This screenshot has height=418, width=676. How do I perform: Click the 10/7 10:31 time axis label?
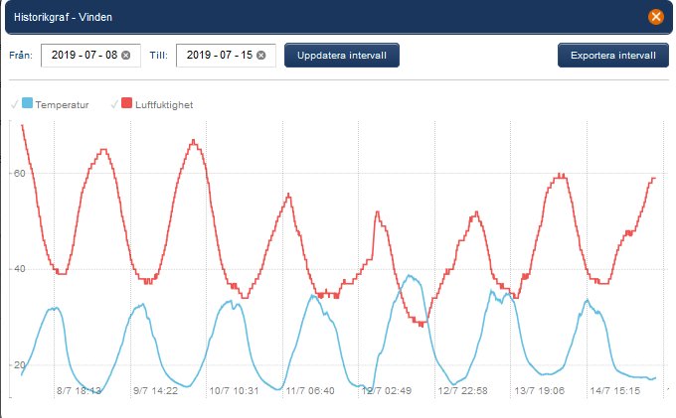234,391
